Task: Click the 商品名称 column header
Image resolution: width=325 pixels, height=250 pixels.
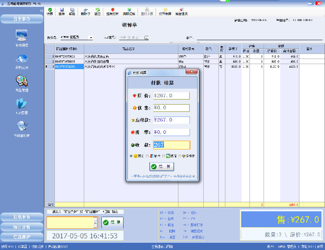Action: point(131,49)
